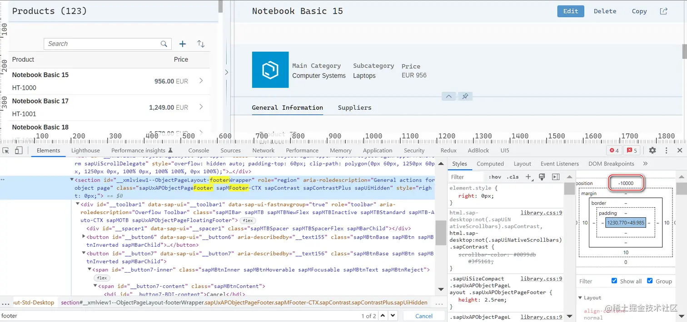Click the share icon next to Copy
Image resolution: width=687 pixels, height=322 pixels.
coord(664,11)
